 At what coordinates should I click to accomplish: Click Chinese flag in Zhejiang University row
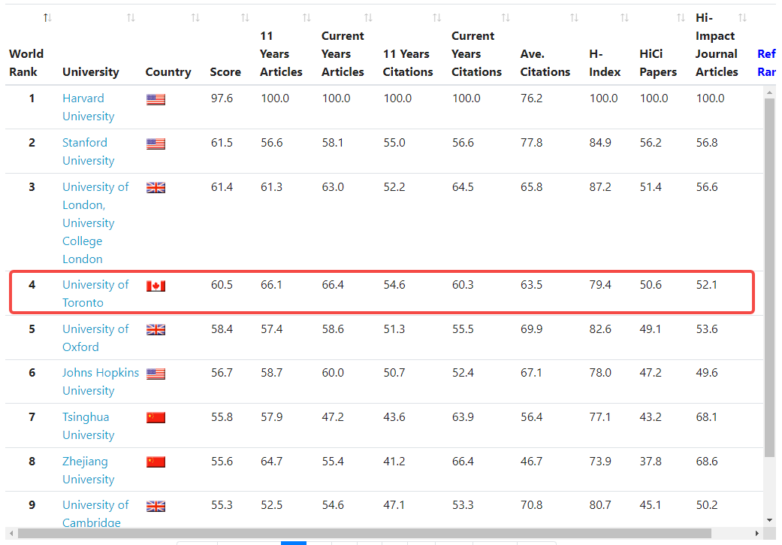(x=155, y=462)
